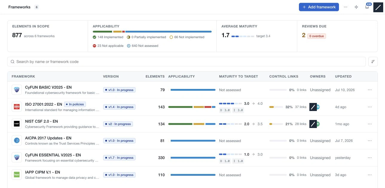Sort by the Elements column header
Screen dimensions: 385x188
[155, 76]
